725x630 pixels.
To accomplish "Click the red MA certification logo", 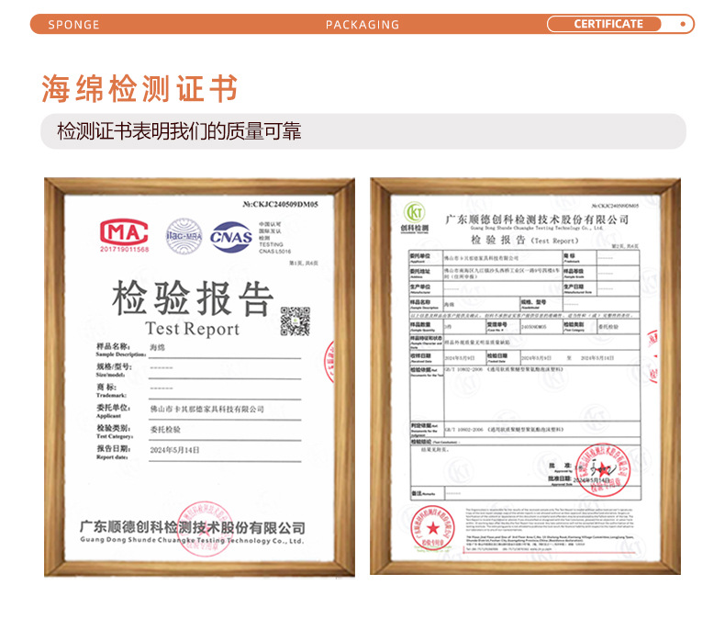I will pos(124,235).
